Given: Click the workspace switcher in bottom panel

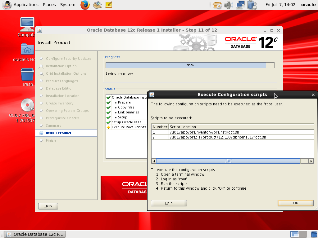Looking at the screenshot, I should [x=298, y=234].
